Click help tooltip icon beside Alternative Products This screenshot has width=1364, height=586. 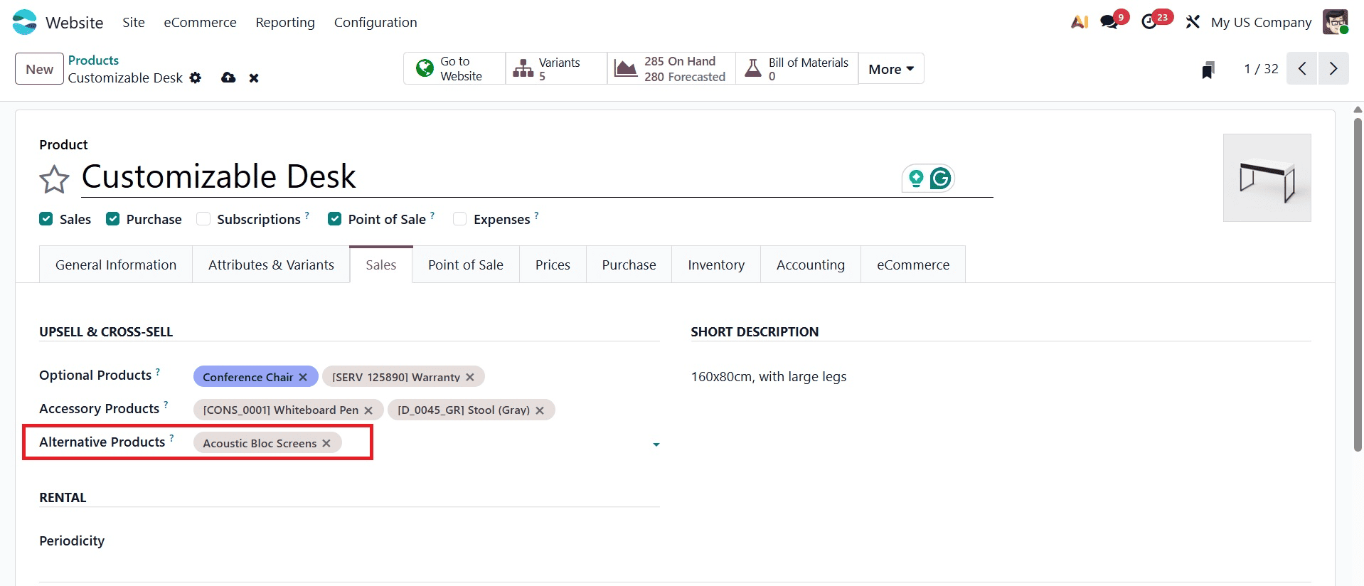171,438
